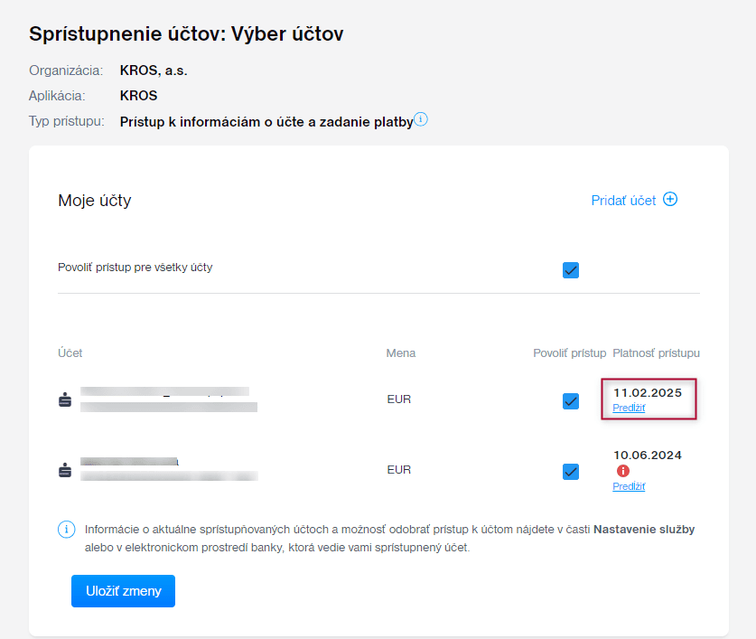Click red warning icon under 10.06.2024

[x=622, y=471]
